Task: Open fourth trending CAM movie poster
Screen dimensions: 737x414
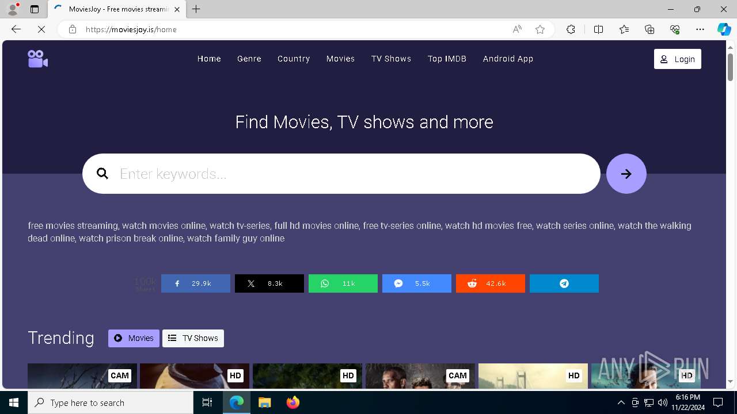Action: [420, 376]
